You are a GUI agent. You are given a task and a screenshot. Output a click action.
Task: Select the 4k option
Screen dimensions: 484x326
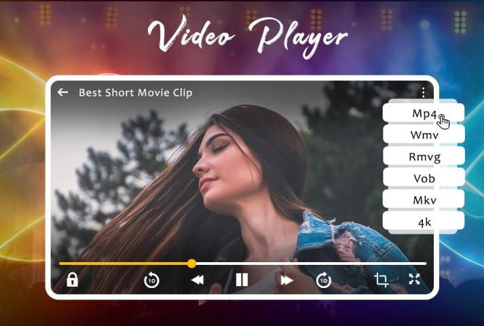click(424, 221)
